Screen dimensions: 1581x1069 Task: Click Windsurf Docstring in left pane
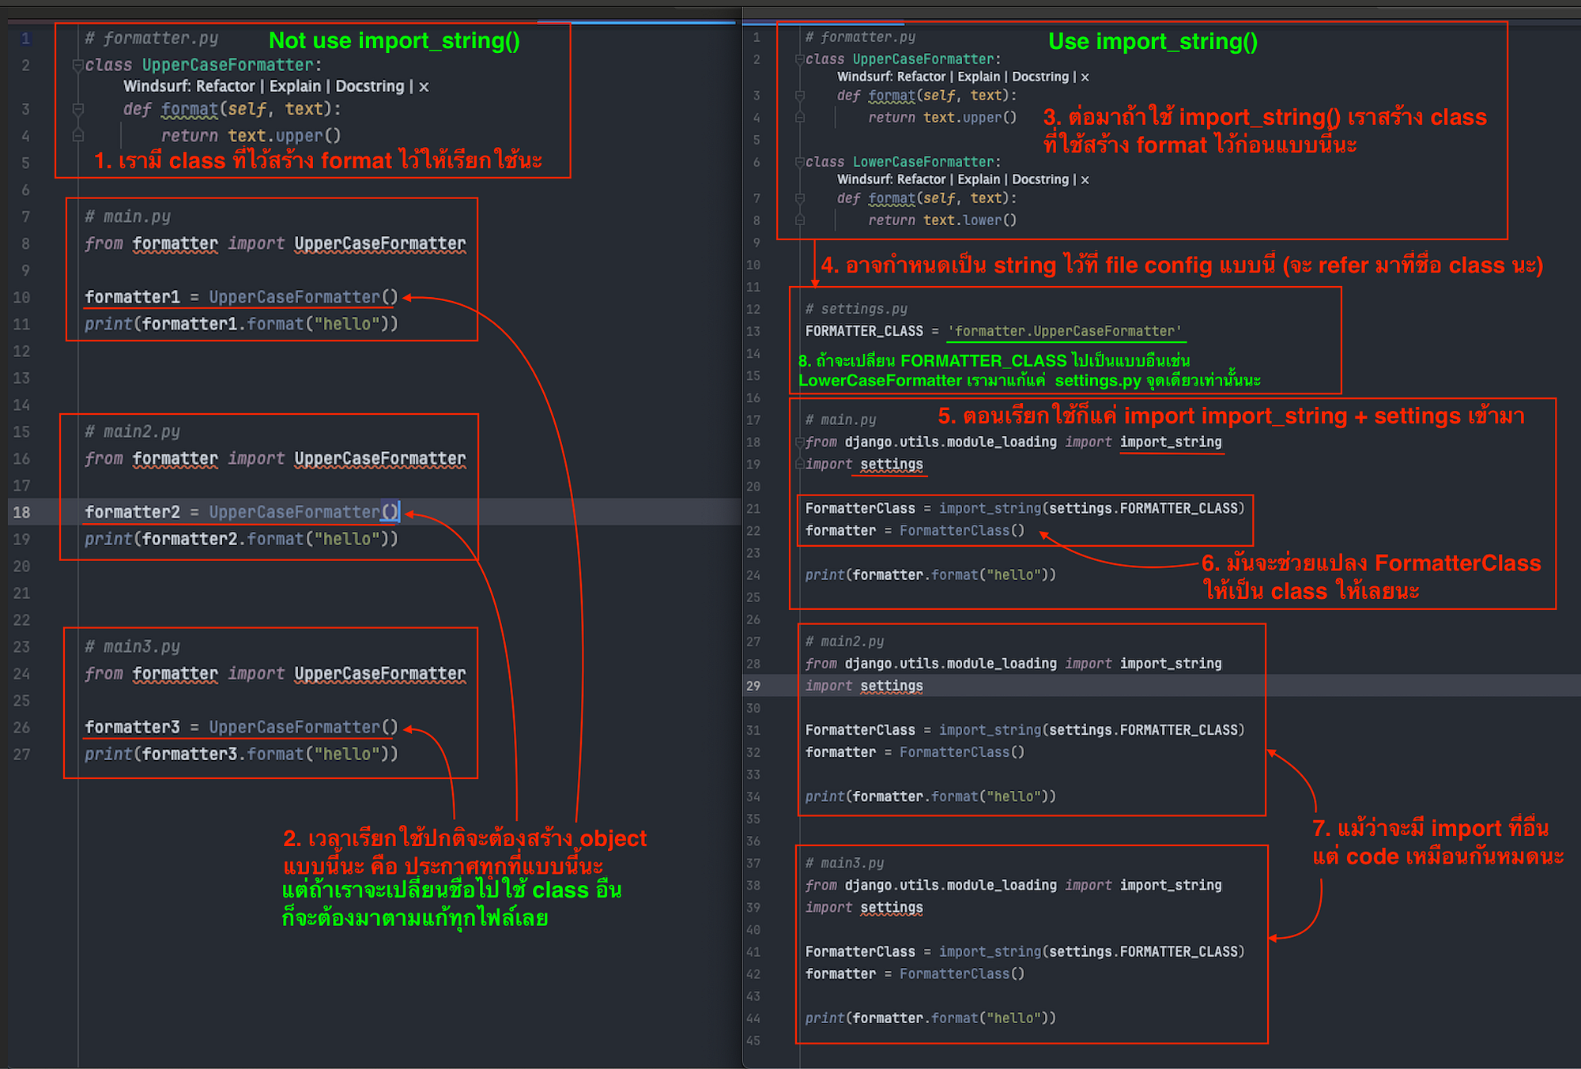[369, 86]
